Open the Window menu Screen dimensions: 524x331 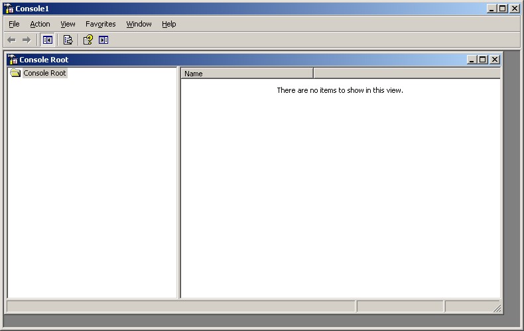(x=139, y=24)
